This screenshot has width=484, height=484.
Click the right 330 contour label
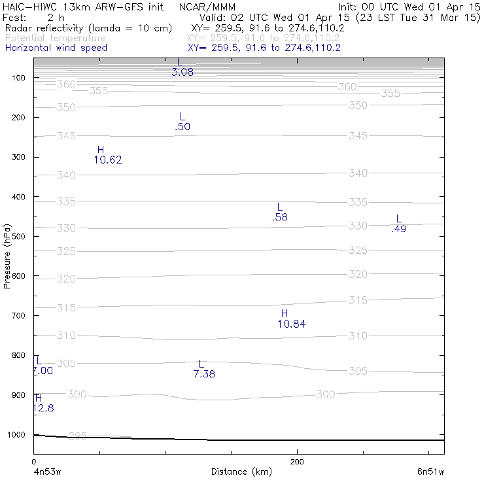point(358,226)
